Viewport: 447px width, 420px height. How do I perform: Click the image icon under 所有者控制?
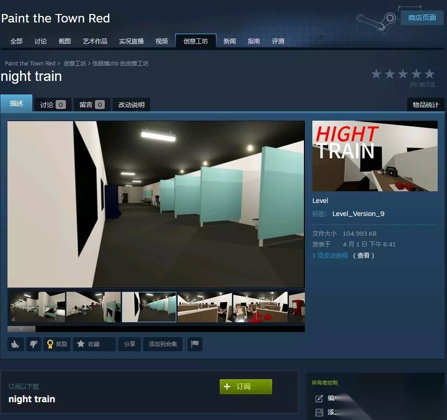(x=319, y=413)
